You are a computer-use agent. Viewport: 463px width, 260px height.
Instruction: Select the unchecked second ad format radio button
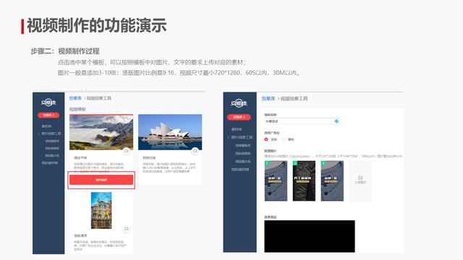coord(284,139)
